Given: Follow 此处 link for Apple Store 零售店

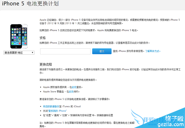Looking at the screenshot, I should 71,92.
